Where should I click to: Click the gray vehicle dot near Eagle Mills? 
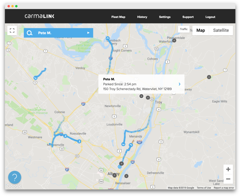209,77
